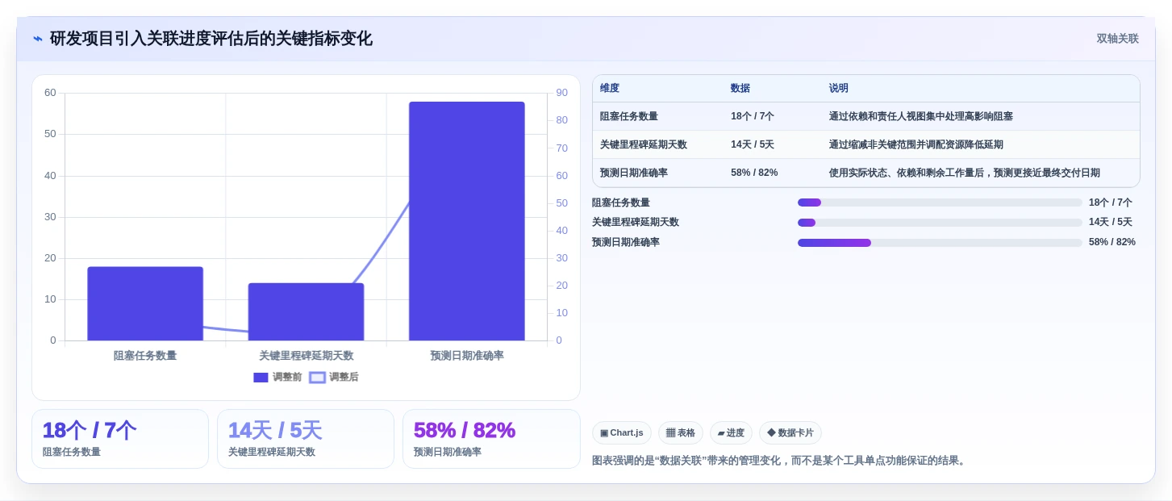
Task: Click the 数据卡片 tag chip
Action: click(790, 433)
